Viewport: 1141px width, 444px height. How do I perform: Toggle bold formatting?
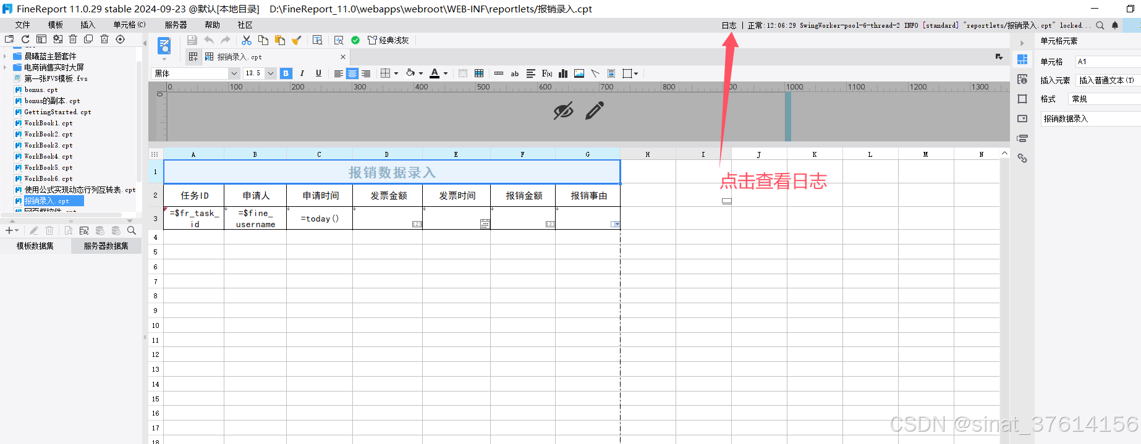(x=286, y=73)
